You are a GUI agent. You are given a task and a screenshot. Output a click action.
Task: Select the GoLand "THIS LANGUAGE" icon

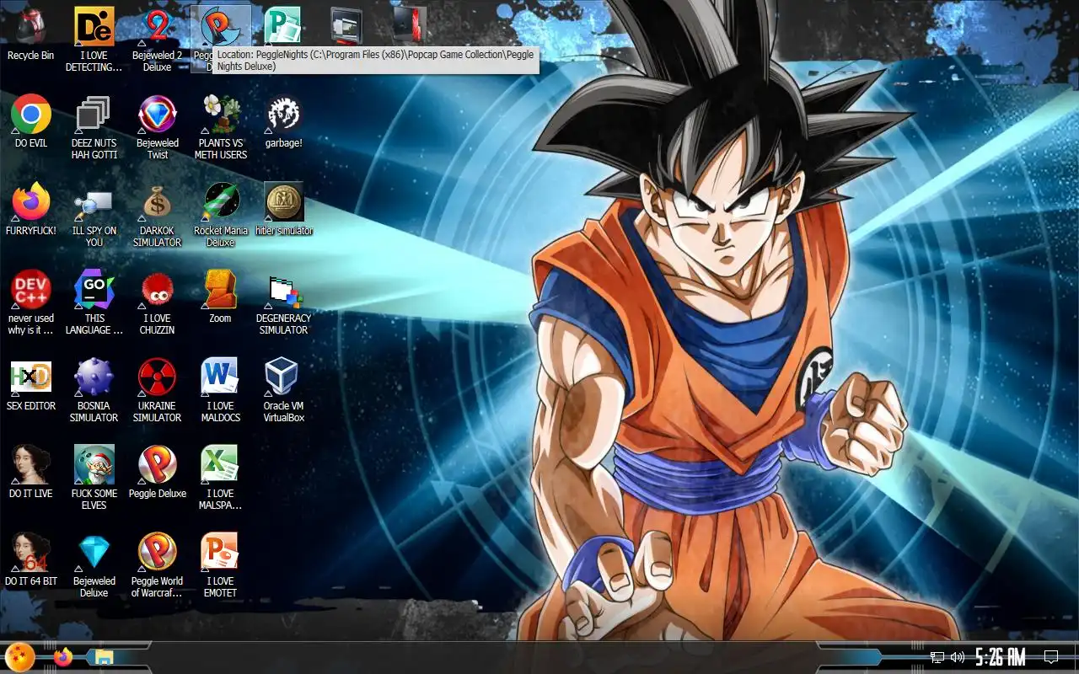click(x=94, y=302)
